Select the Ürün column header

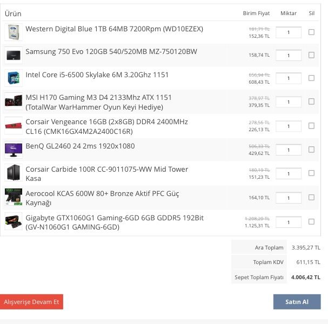[13, 13]
